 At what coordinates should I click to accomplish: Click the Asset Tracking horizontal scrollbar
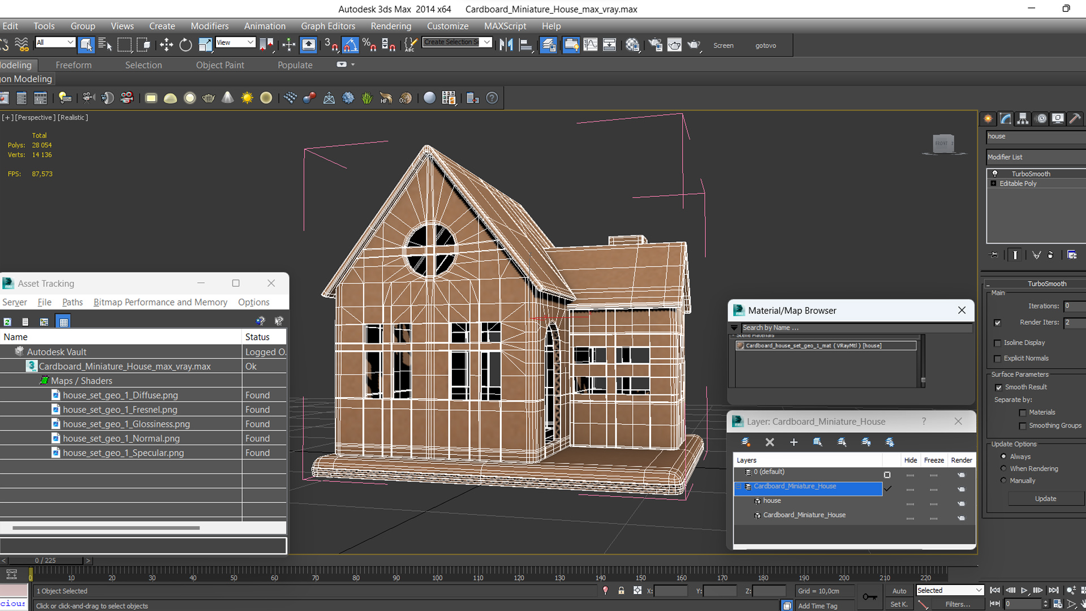point(106,528)
